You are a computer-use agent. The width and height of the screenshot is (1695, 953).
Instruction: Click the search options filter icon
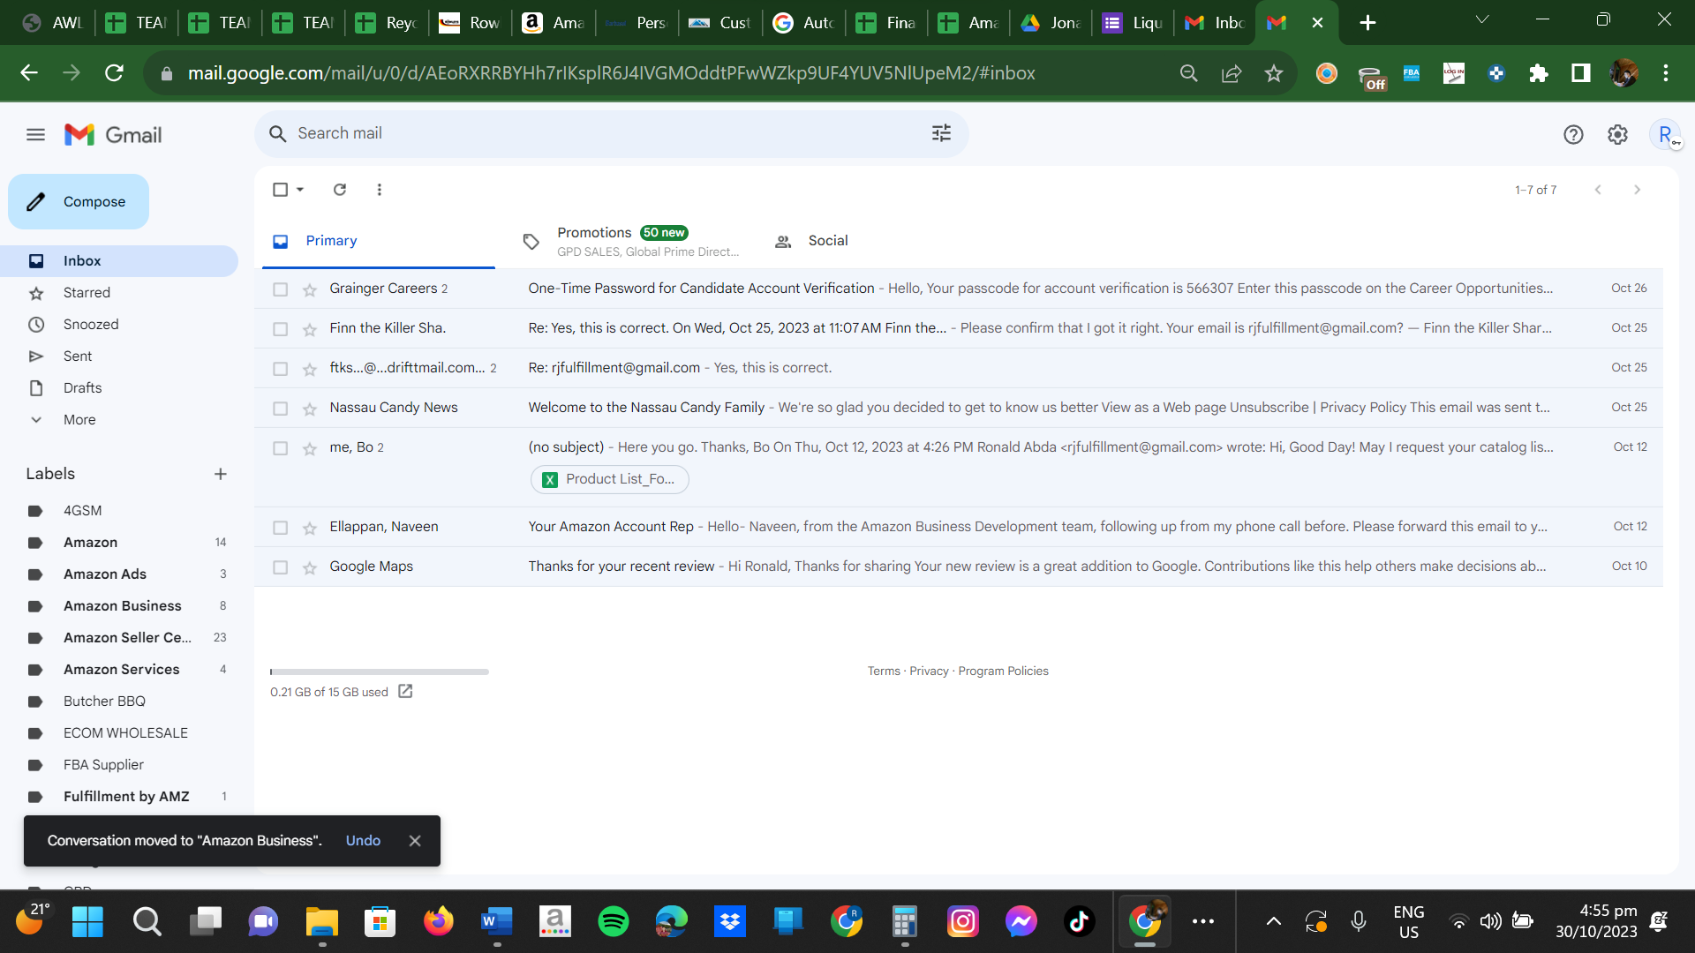[x=941, y=133]
